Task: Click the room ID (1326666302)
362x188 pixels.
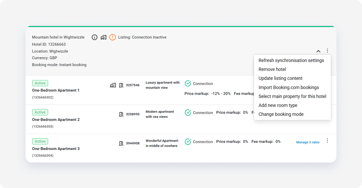Action: coord(43,97)
